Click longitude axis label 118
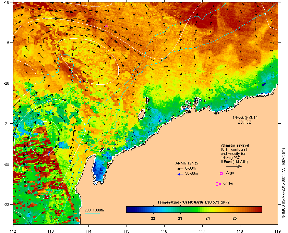This screenshot has width=288, height=233. (x=240, y=231)
